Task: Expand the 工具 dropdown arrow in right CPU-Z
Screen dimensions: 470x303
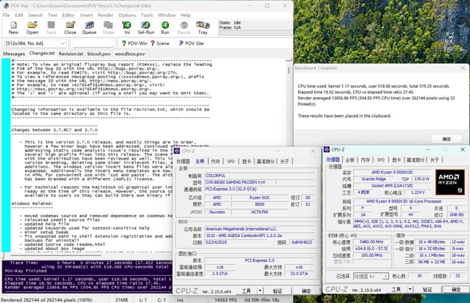Action: pyautogui.click(x=409, y=289)
